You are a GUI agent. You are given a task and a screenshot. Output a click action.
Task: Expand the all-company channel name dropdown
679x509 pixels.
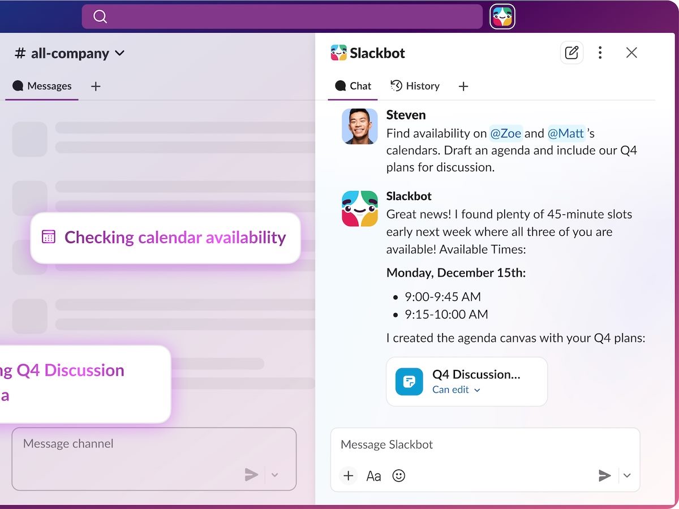pyautogui.click(x=119, y=53)
